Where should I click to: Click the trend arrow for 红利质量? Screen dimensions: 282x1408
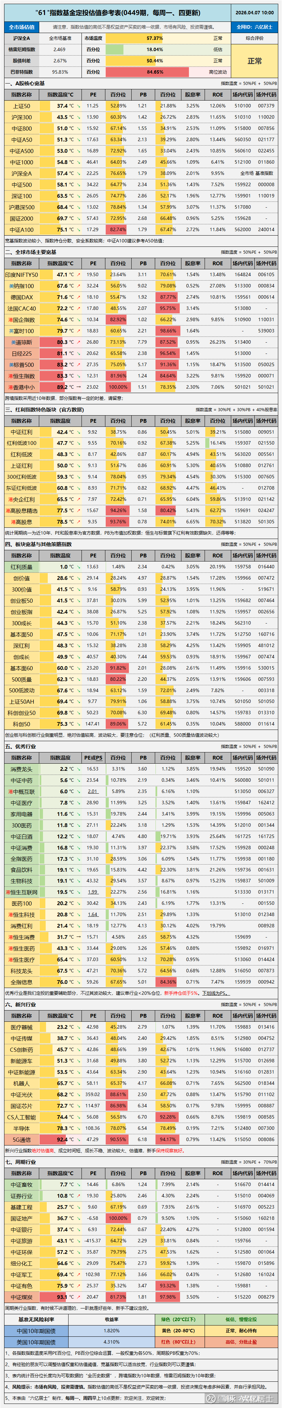[x=78, y=567]
